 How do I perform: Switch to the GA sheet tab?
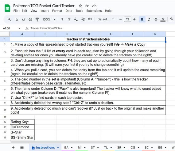tap(66, 148)
